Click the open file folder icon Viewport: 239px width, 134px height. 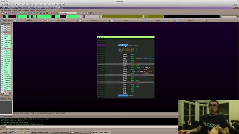[x=3, y=13]
